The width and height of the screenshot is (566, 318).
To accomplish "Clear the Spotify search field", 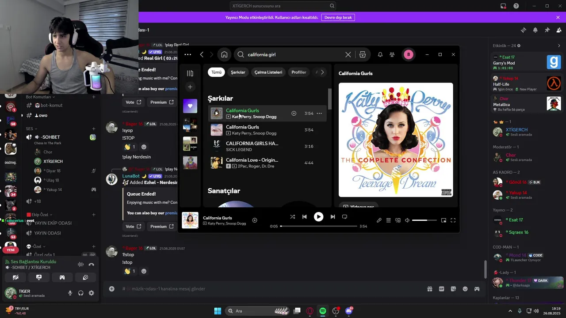I will 348,55.
